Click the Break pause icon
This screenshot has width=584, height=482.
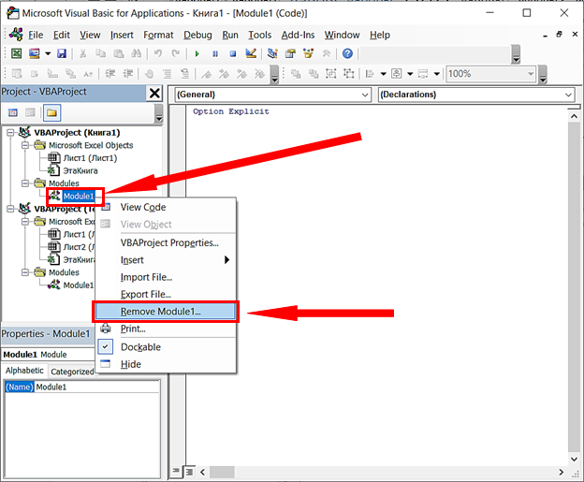[215, 54]
